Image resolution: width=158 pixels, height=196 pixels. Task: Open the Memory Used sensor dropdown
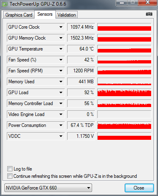coord(61,82)
